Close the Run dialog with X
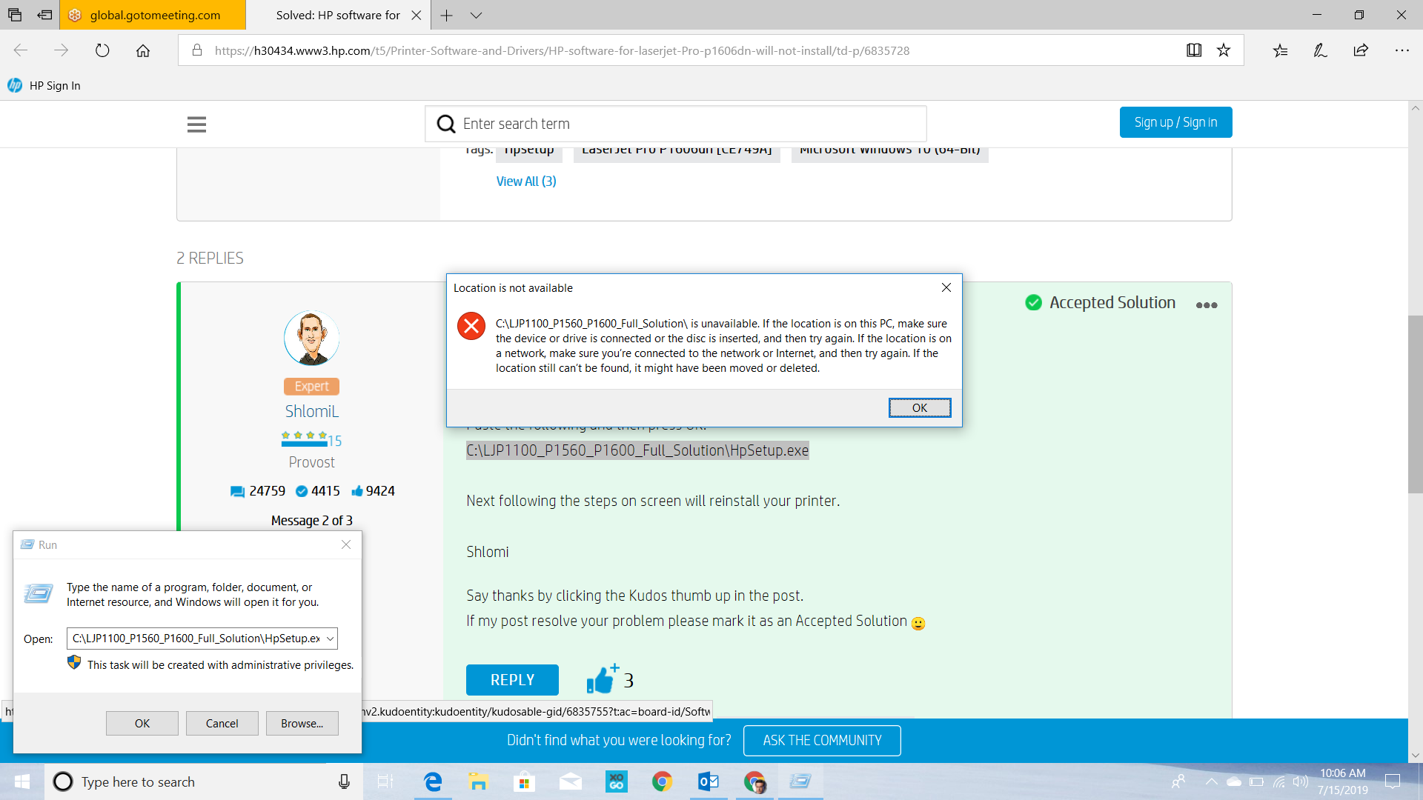Viewport: 1423px width, 800px height. (346, 544)
